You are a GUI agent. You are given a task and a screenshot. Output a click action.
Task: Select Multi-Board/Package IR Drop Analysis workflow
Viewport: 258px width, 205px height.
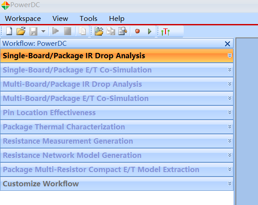(117, 84)
